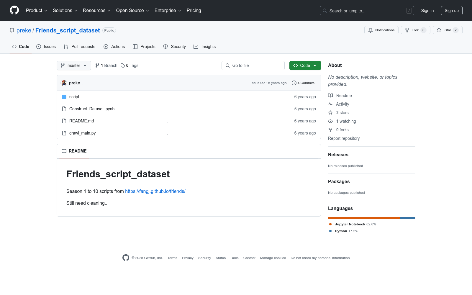Click the crawl_main.py file icon
This screenshot has height=295, width=472.
[x=64, y=133]
